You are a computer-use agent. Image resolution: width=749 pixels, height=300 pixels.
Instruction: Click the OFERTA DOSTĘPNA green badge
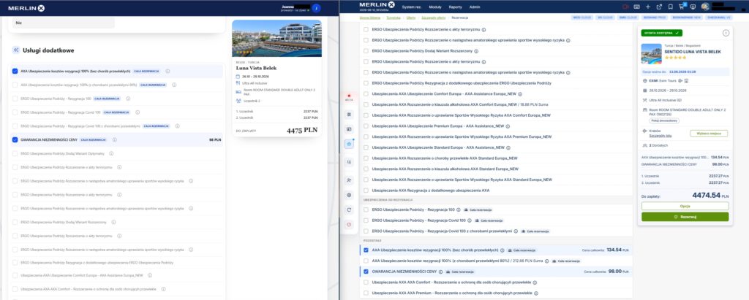coord(661,33)
